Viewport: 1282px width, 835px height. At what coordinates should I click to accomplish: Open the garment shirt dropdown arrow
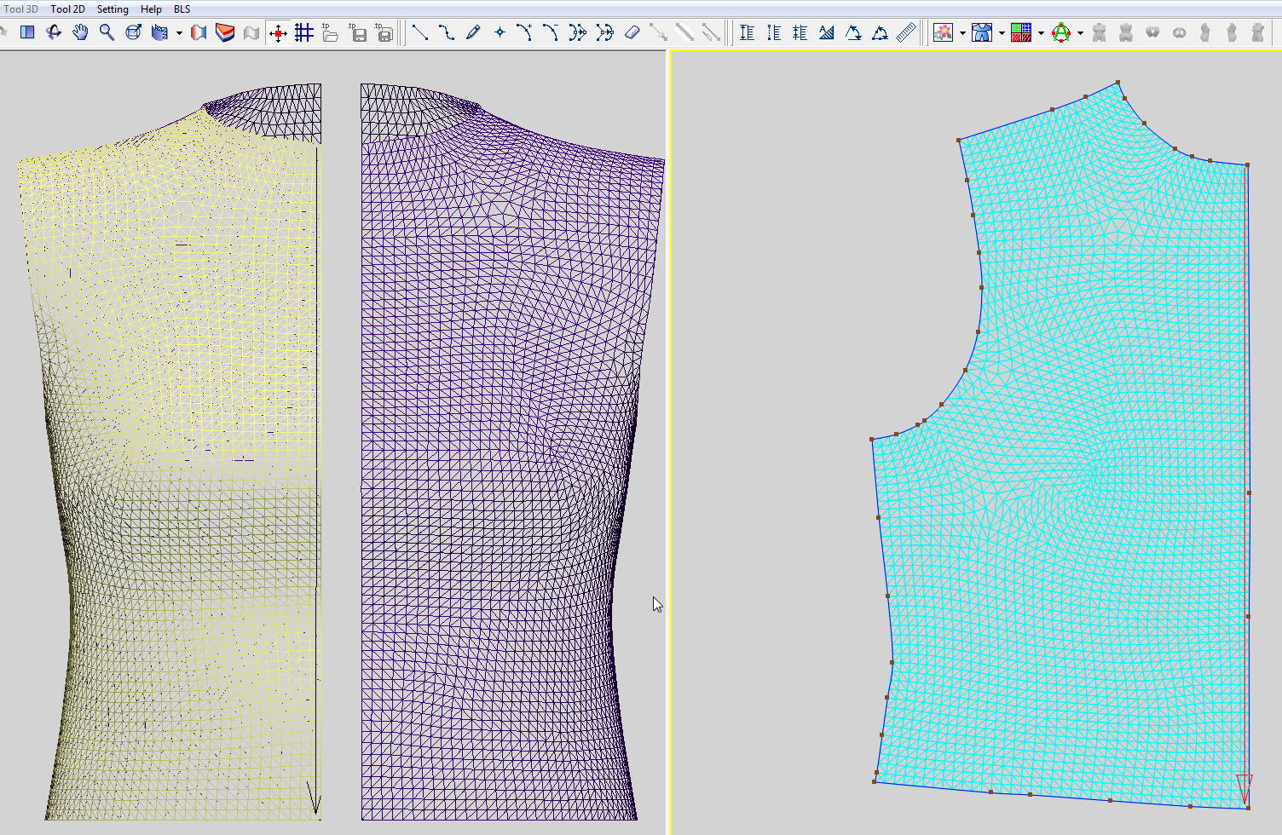[x=1002, y=33]
